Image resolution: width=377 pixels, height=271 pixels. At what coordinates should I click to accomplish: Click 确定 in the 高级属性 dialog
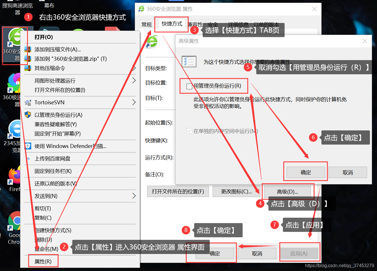click(306, 172)
